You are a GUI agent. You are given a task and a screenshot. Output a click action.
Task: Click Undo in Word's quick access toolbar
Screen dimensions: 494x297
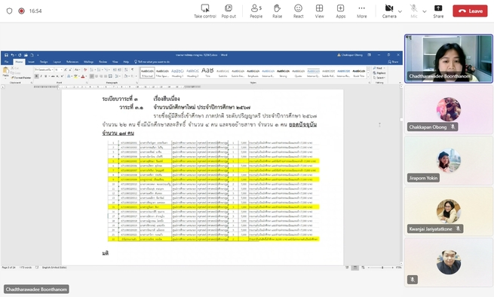pyautogui.click(x=13, y=55)
